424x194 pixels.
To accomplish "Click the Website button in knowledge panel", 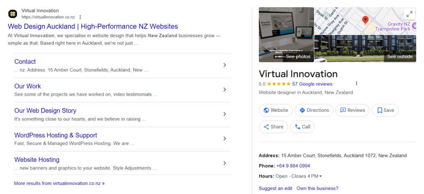I will coord(275,110).
